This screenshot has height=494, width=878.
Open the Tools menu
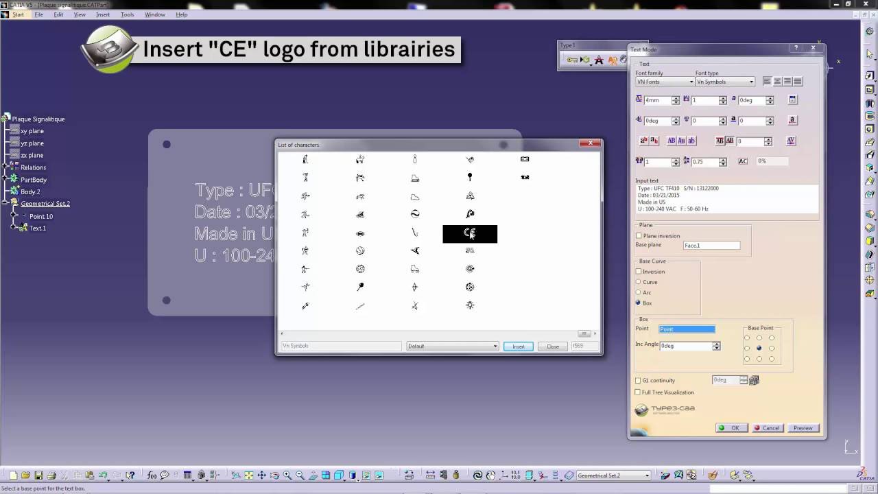click(x=127, y=14)
